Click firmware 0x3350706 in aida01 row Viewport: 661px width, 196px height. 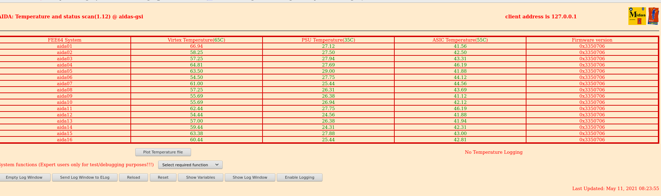pyautogui.click(x=592, y=46)
